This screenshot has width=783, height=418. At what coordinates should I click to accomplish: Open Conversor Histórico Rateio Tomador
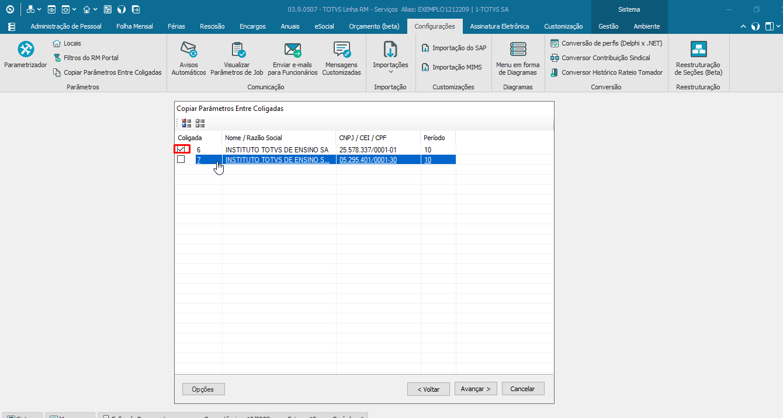607,72
